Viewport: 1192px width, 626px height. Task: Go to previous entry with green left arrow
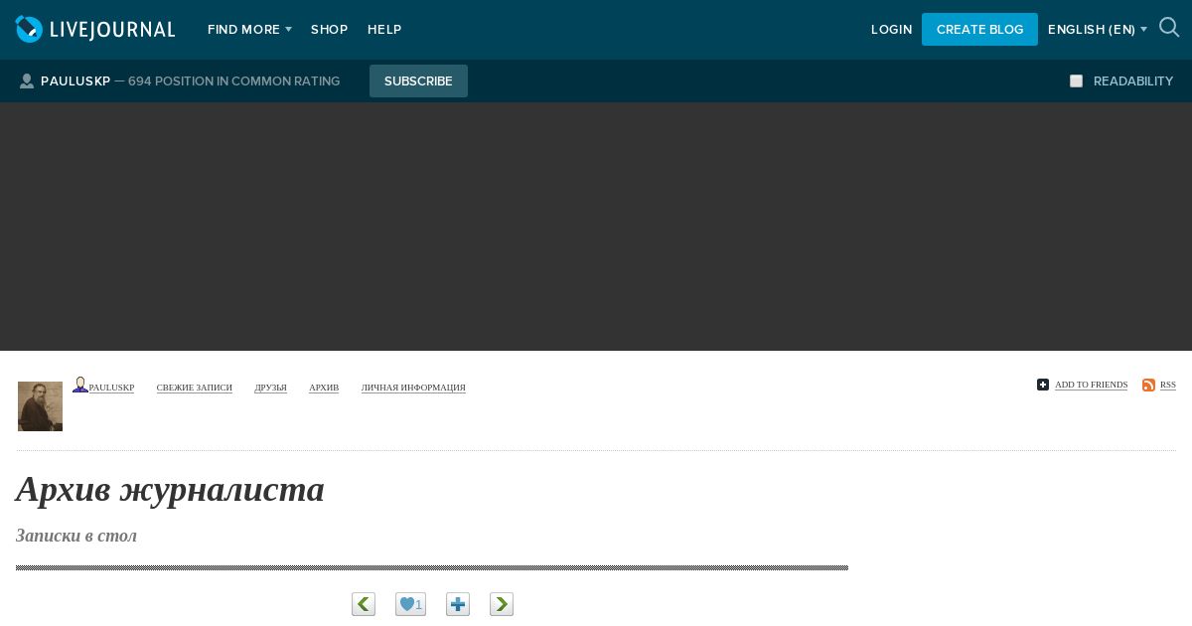[364, 604]
